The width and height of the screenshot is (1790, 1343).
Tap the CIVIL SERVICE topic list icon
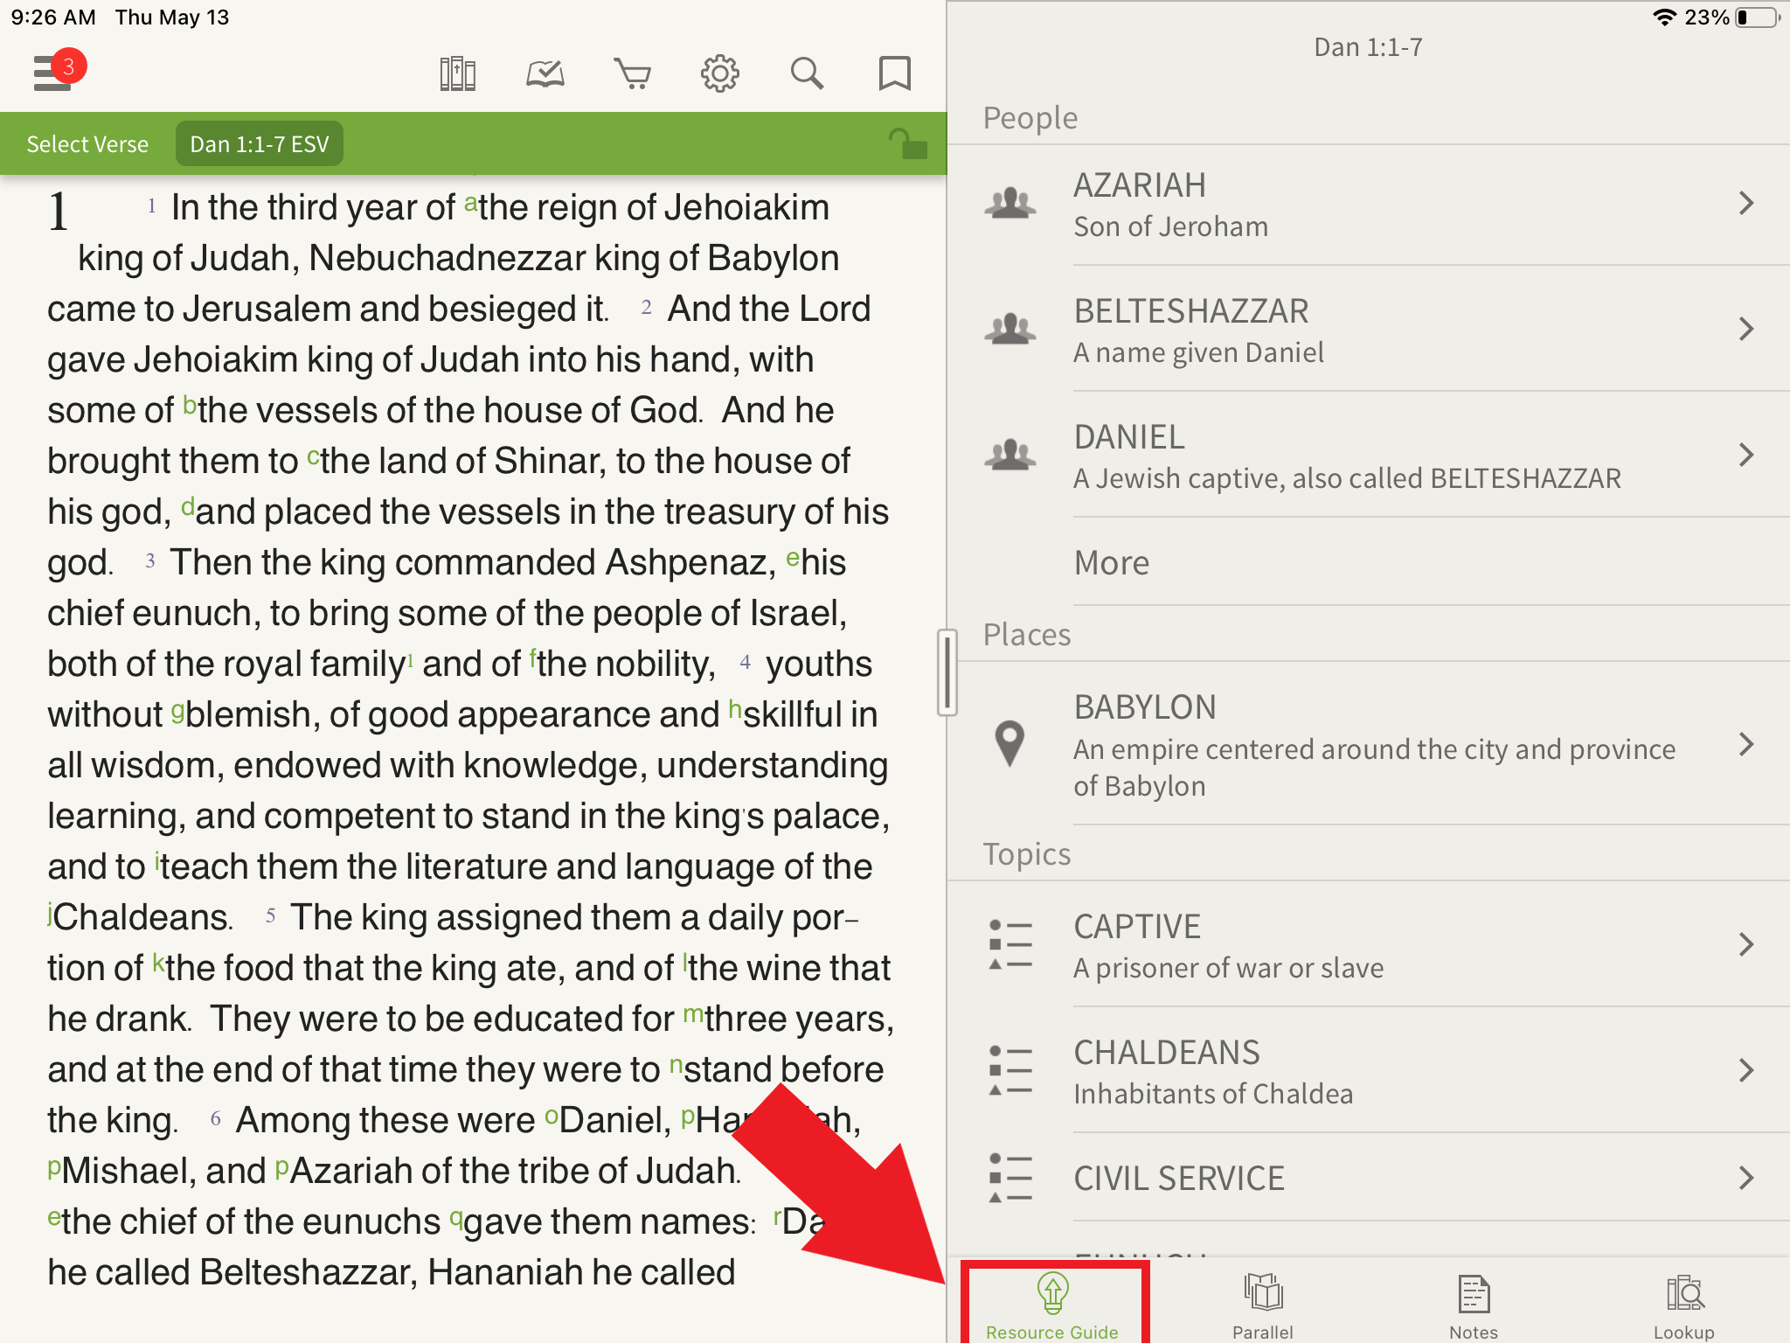pos(1010,1178)
